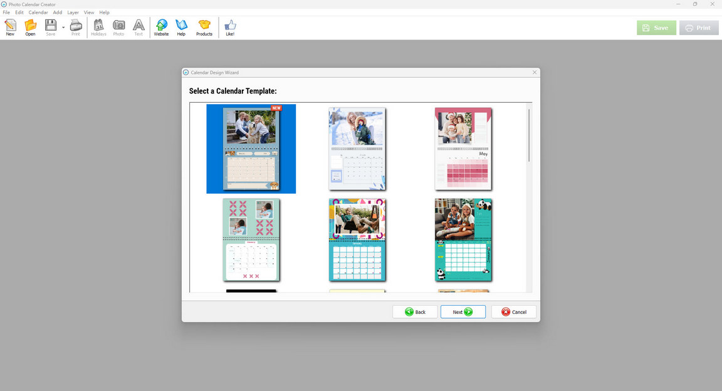Open the Help menu in the menu bar

(105, 13)
